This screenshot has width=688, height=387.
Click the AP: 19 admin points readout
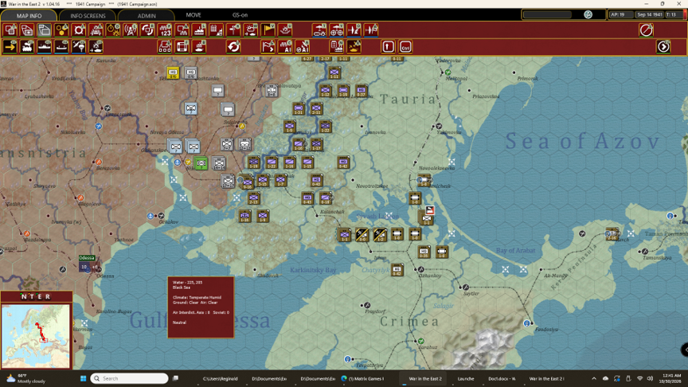point(620,14)
